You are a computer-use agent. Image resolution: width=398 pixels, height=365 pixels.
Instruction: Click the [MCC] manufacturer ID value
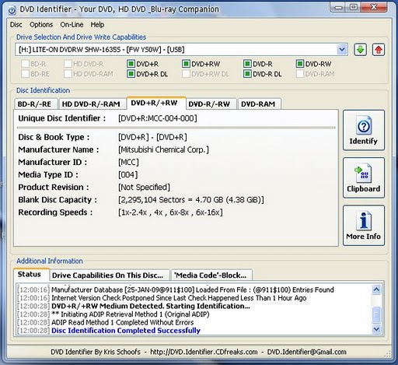[x=128, y=163]
